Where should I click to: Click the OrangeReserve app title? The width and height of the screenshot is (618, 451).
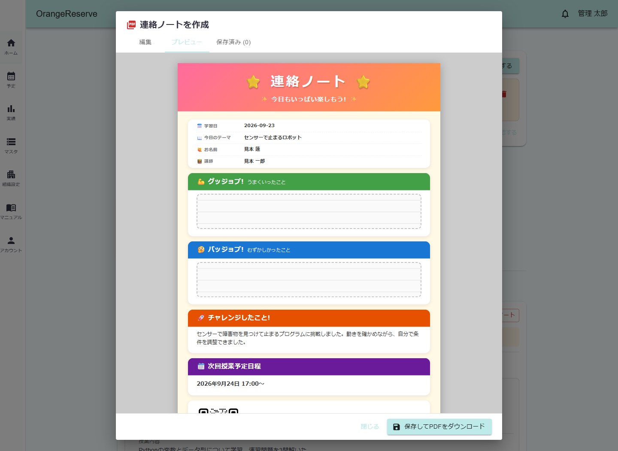[67, 14]
